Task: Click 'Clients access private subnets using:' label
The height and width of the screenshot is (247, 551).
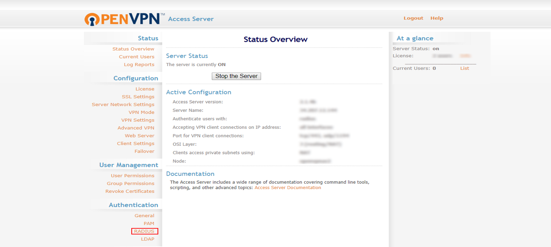Action: 214,153
